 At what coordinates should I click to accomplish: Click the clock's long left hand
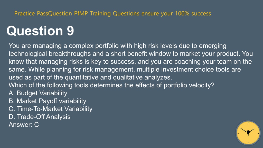pos(243,130)
